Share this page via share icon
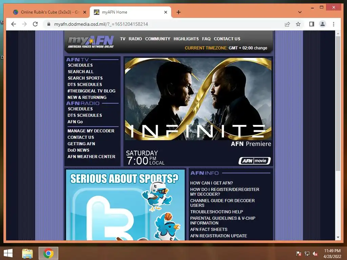This screenshot has width=347, height=260. click(287, 24)
